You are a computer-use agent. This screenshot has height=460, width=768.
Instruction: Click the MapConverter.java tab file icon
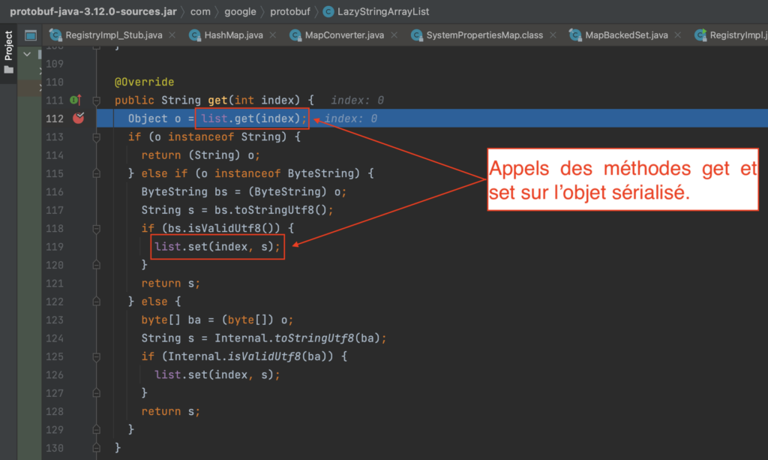pos(295,35)
